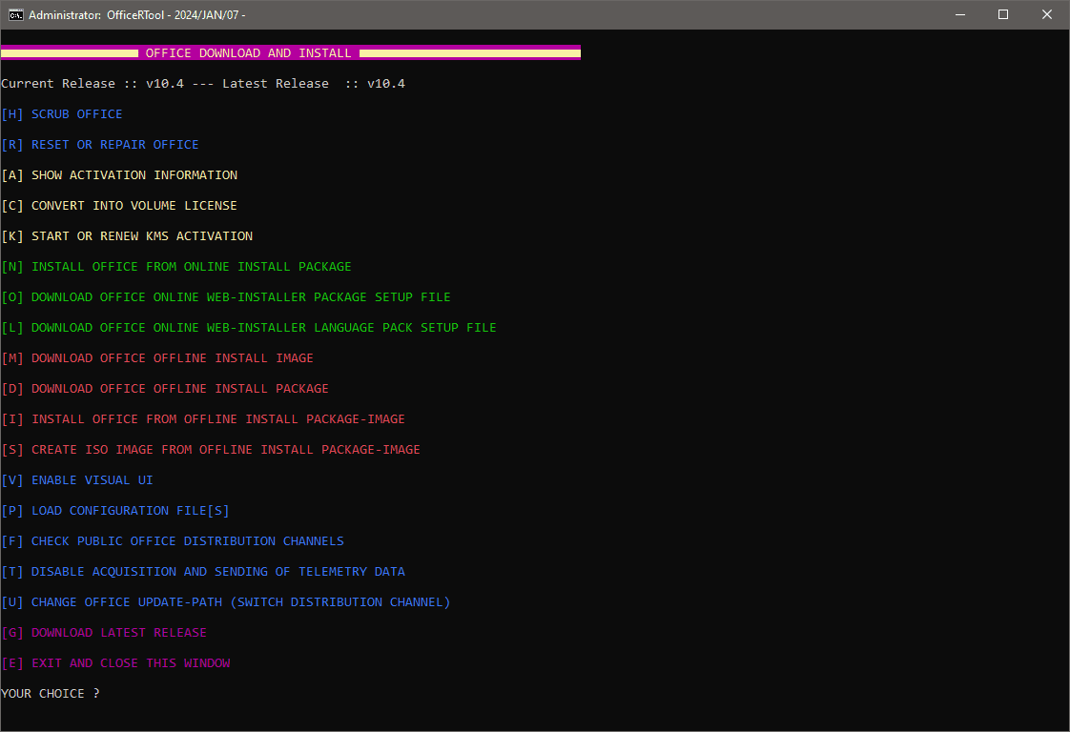1070x732 pixels.
Task: Click DOWNLOAD OFFICE OFFLINE INSTALL IMAGE line
Action: click(157, 358)
